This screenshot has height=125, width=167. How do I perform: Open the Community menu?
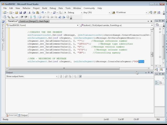coord(89,8)
